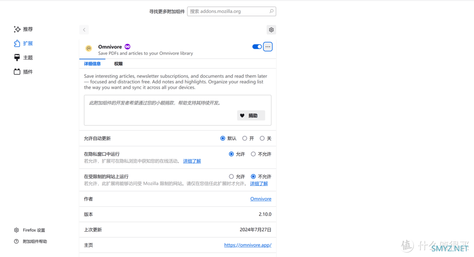The height and width of the screenshot is (257, 474).
Task: Open the Themes brush icon
Action: coord(17,57)
